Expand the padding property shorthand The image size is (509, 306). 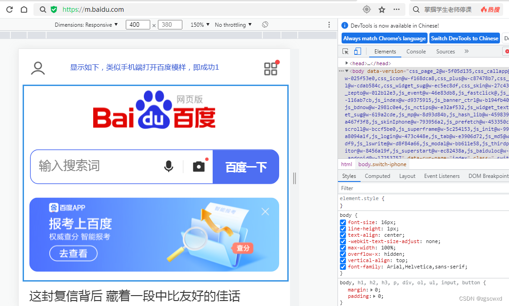click(x=374, y=296)
